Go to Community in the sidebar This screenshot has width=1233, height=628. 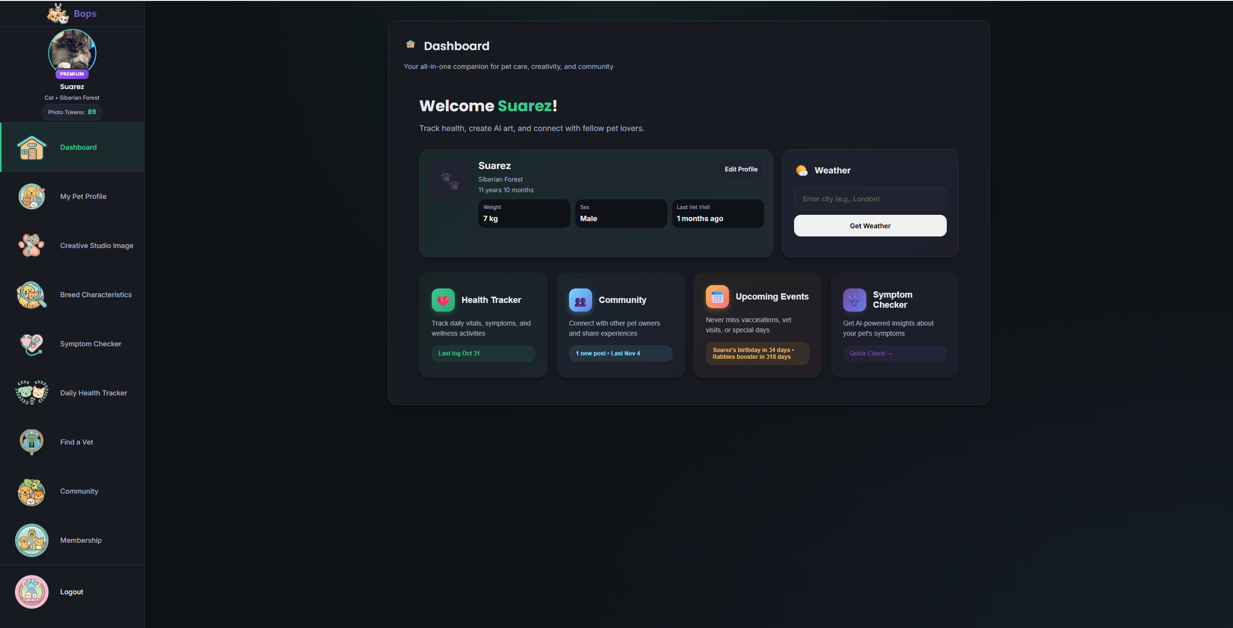click(79, 491)
